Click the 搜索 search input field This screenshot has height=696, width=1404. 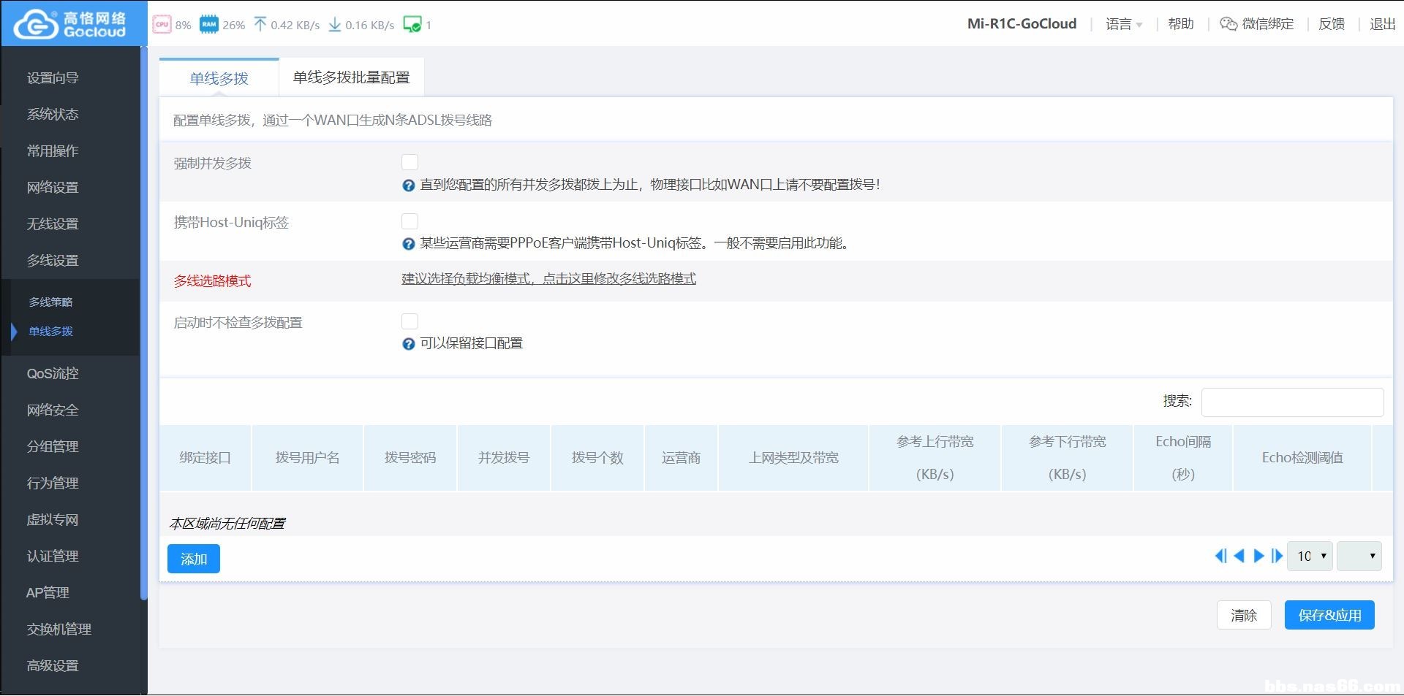tap(1292, 402)
